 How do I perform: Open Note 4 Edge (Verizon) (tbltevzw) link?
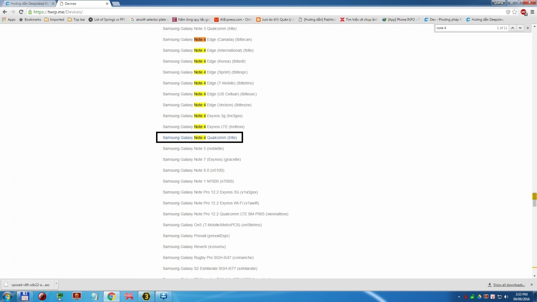click(207, 105)
